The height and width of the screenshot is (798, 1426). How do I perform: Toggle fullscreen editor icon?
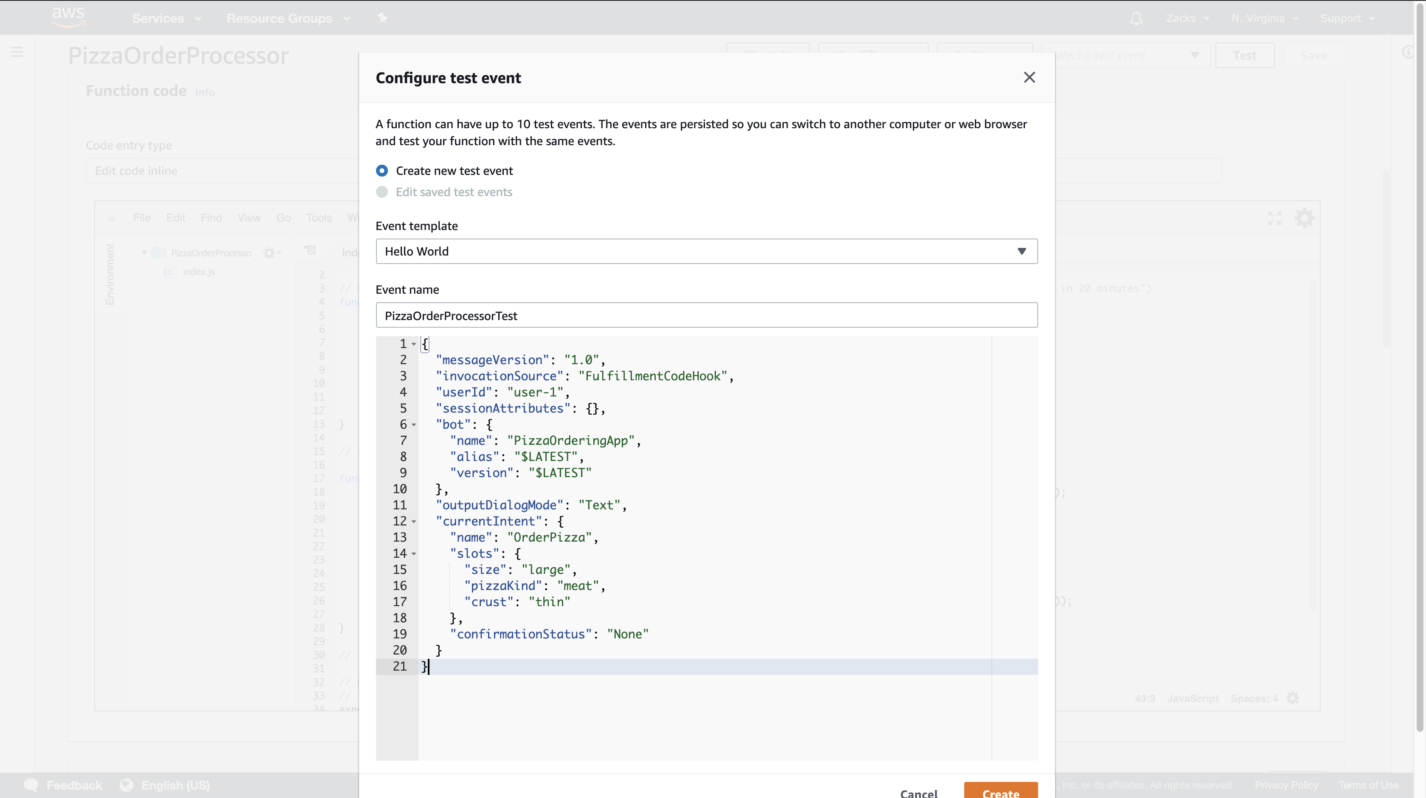(1274, 218)
